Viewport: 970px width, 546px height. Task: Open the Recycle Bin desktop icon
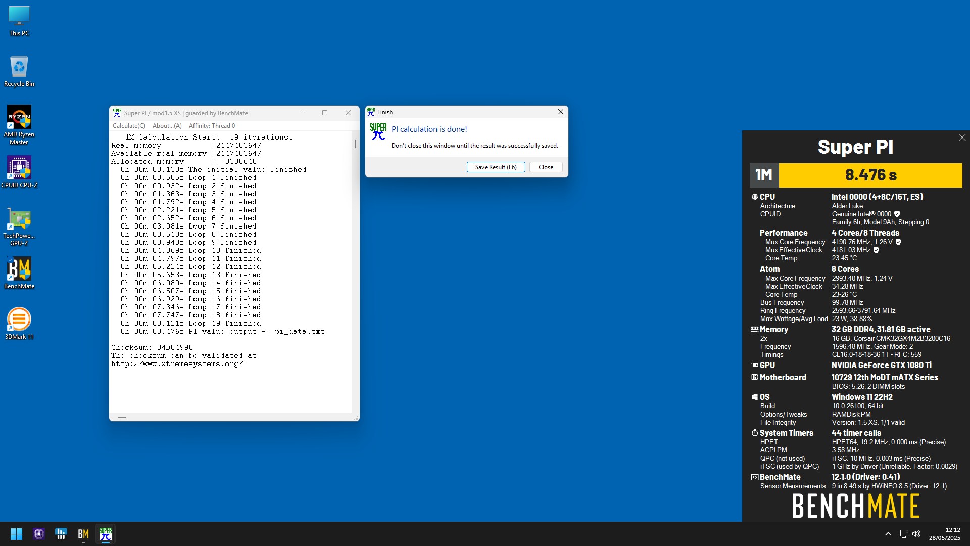[19, 72]
